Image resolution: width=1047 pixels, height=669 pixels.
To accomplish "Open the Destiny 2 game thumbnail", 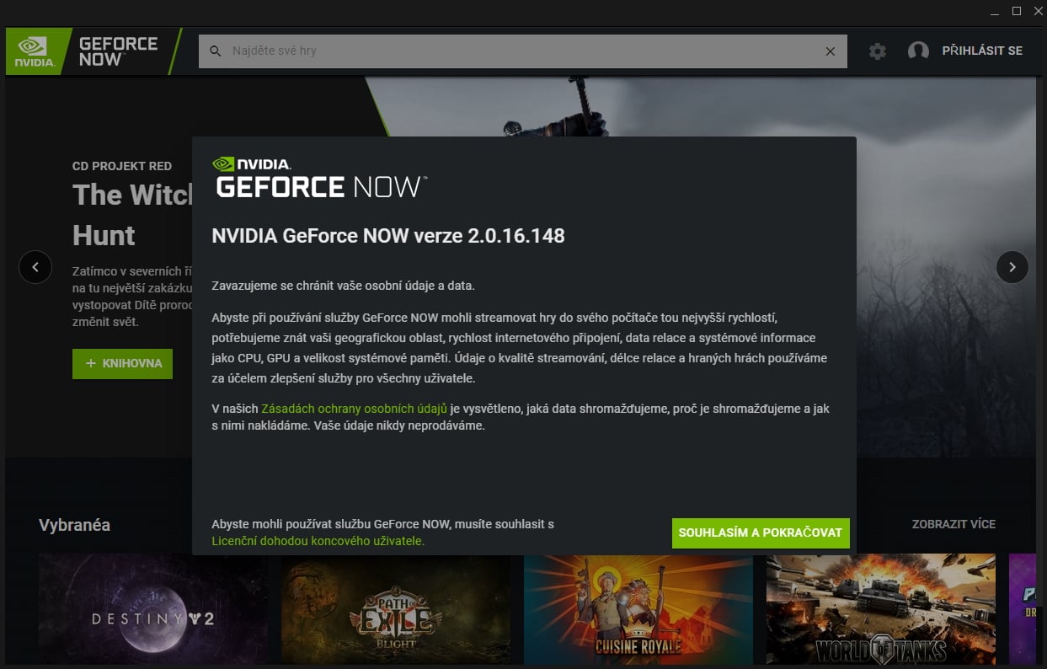I will [x=152, y=608].
